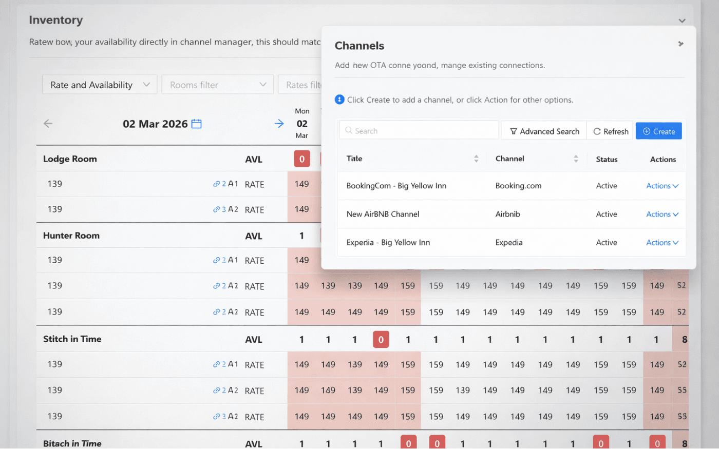This screenshot has width=719, height=449.
Task: Click the link icon beside Lodge Room A1 rate
Action: [216, 184]
